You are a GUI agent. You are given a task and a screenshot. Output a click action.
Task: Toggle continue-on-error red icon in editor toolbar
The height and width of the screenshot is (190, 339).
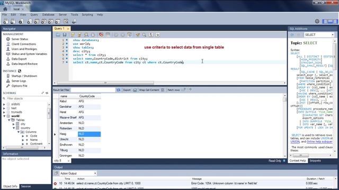coord(101,35)
